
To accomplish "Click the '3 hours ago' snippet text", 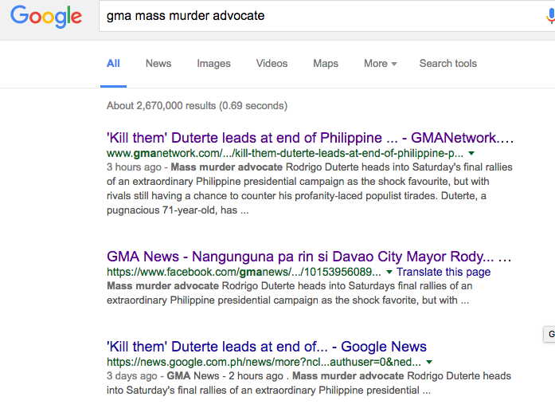I will point(134,167).
